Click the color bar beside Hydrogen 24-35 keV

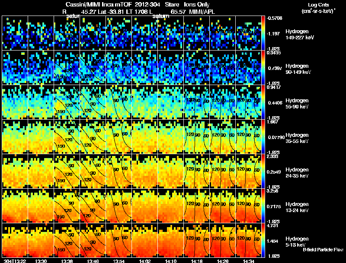click(x=263, y=171)
